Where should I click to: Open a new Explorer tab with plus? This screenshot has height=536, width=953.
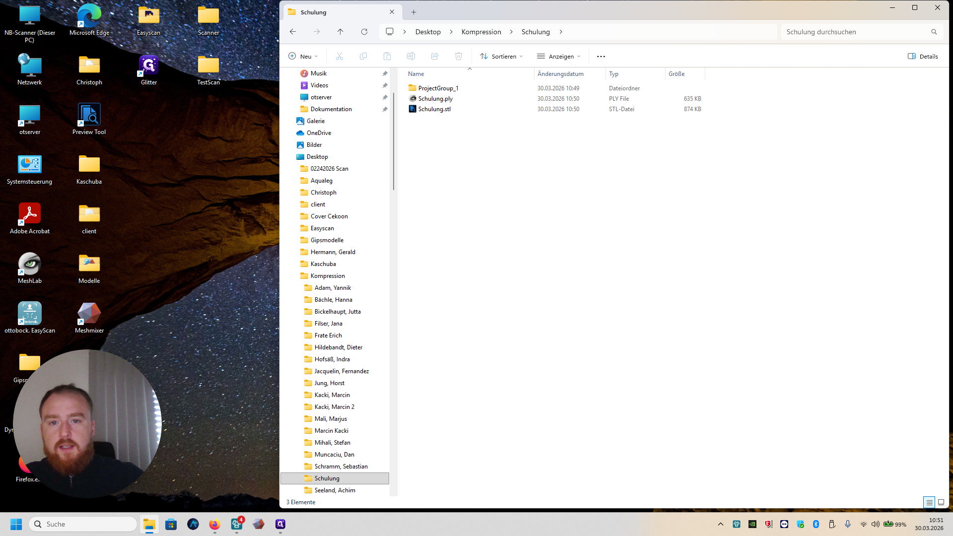pyautogui.click(x=413, y=12)
